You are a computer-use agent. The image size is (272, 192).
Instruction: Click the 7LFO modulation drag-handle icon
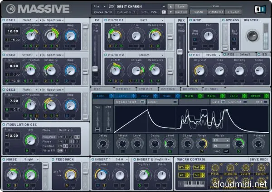[x=244, y=96]
